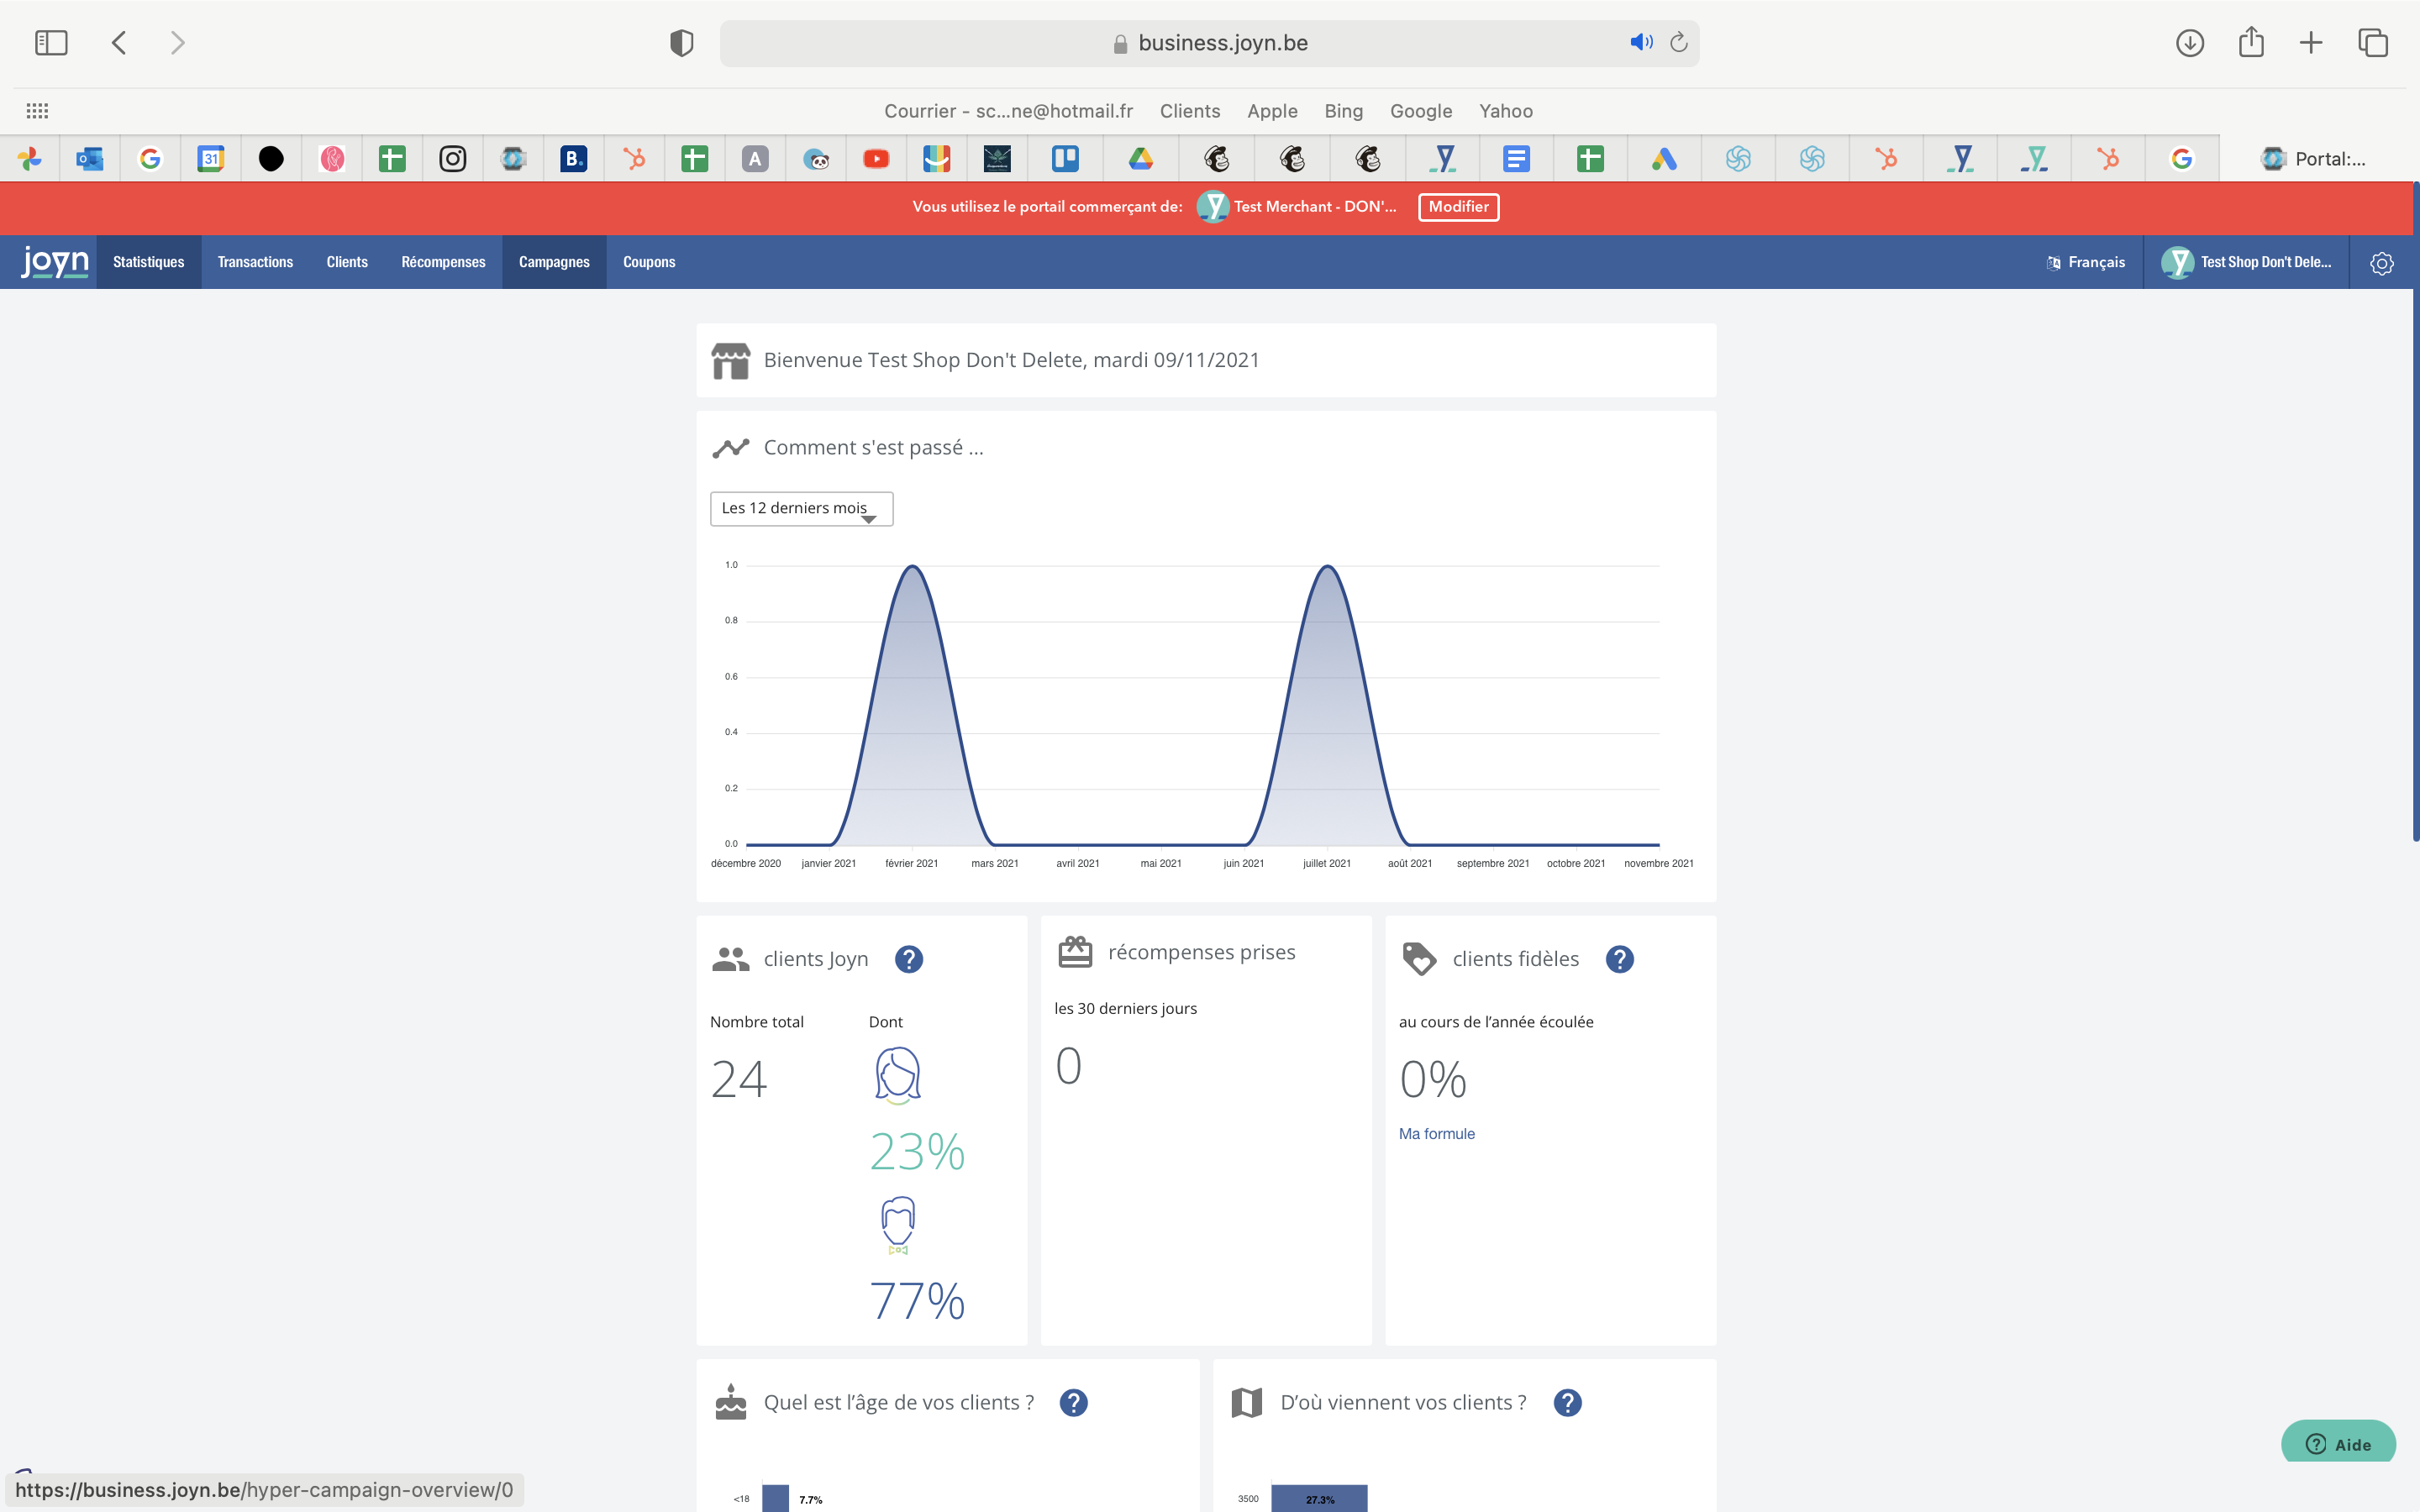Change language via Français selector
This screenshot has height=1512, width=2420.
coord(2086,262)
